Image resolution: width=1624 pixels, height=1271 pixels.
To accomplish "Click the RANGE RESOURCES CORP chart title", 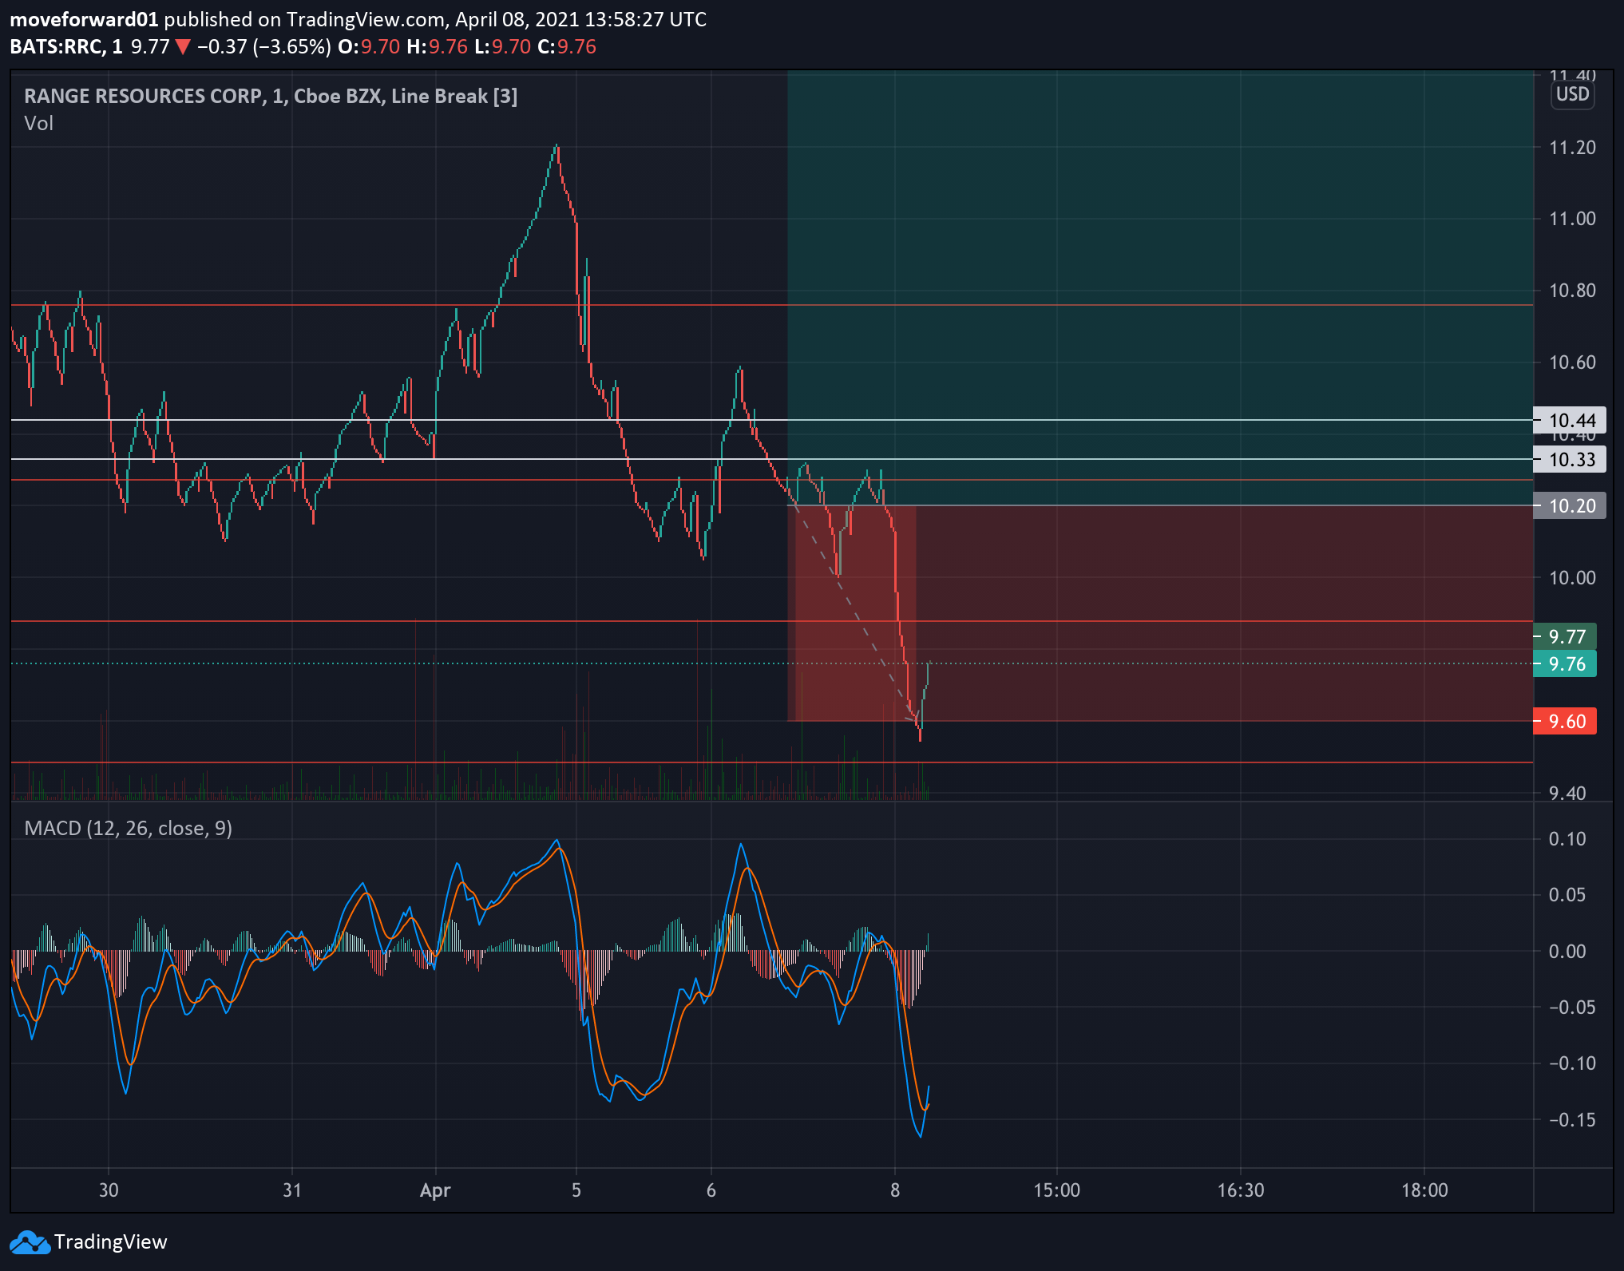I will pyautogui.click(x=271, y=97).
